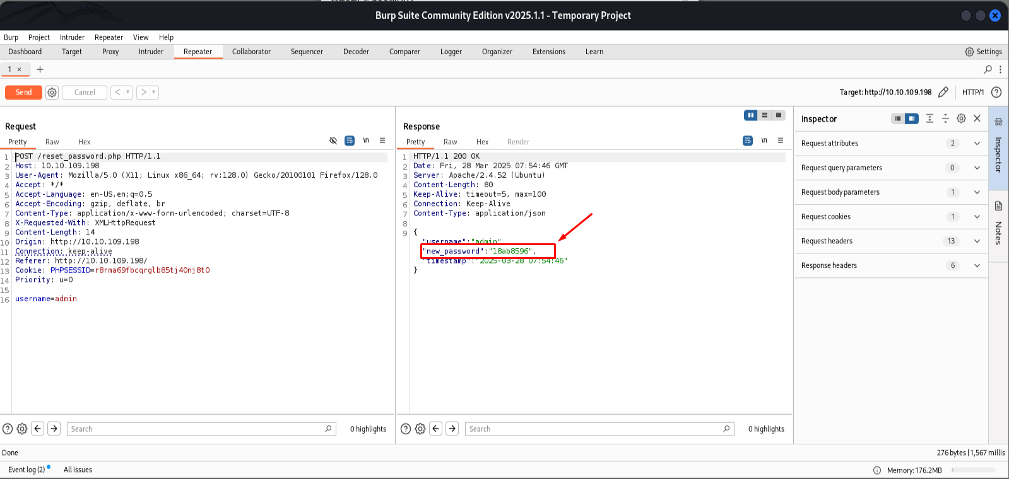Open Request search settings gear
This screenshot has width=1009, height=479.
22,429
